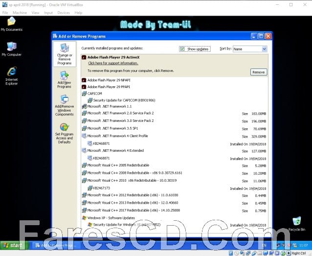This screenshot has width=312, height=256.
Task: Click the EN language indicator in taskbar
Action: 264,245
